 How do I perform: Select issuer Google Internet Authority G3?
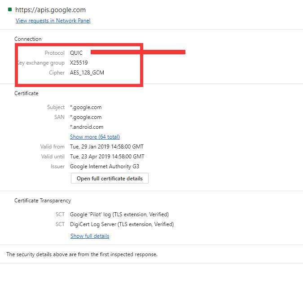point(105,166)
